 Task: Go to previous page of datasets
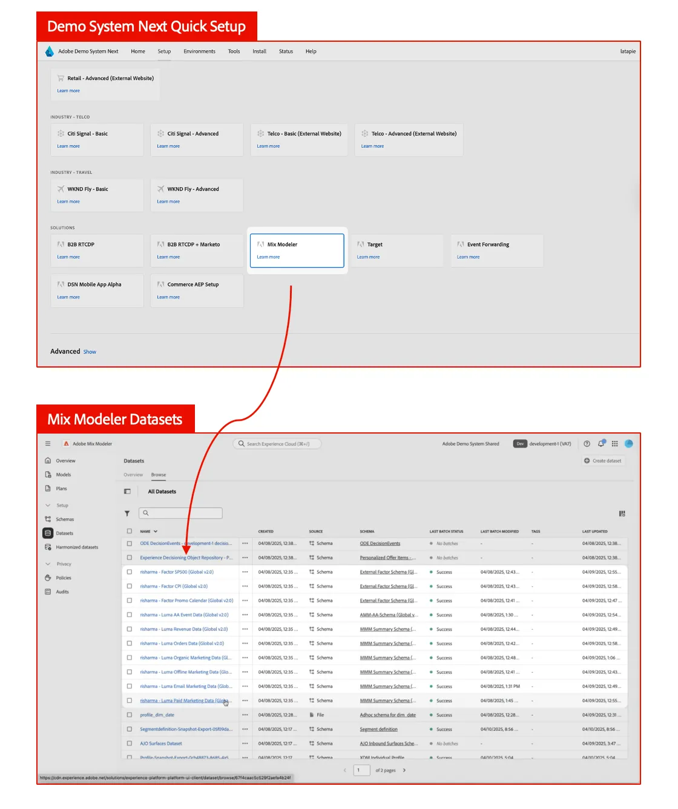[x=345, y=771]
